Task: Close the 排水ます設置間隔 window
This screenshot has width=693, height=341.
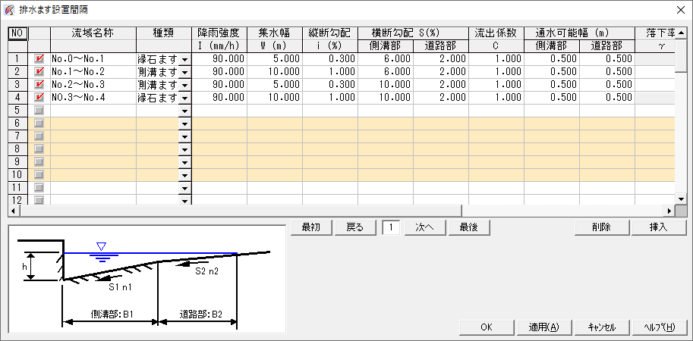Action: [679, 10]
